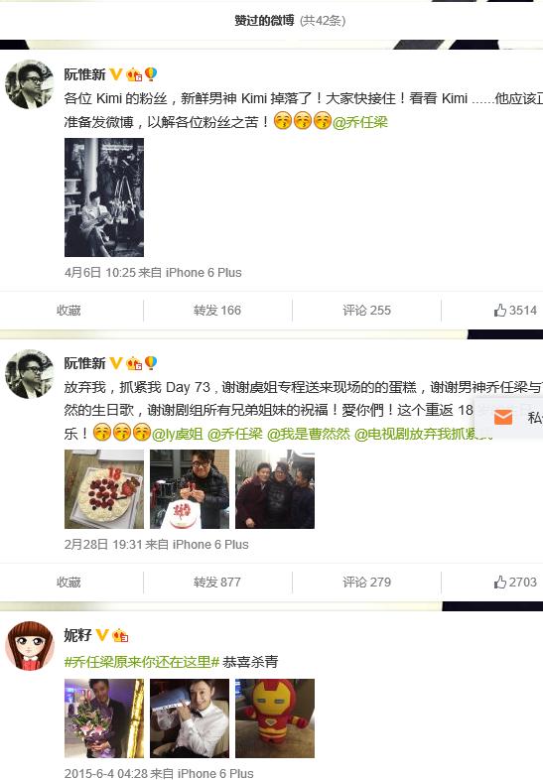The image size is (543, 780).
Task: Repost the post with 转发 166
Action: tap(217, 311)
